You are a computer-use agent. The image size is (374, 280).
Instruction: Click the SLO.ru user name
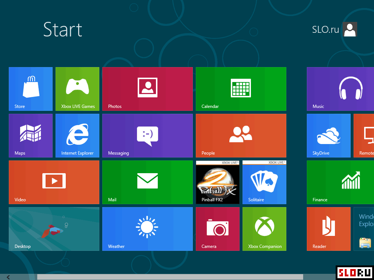(x=325, y=29)
